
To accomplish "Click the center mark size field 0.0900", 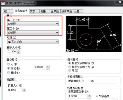I will pos(40,67).
